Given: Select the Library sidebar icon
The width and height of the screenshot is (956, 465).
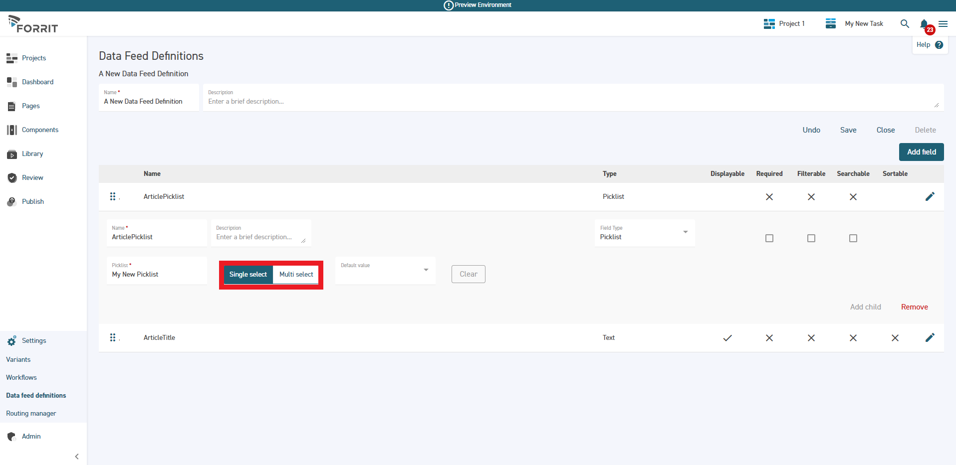Looking at the screenshot, I should pyautogui.click(x=11, y=154).
